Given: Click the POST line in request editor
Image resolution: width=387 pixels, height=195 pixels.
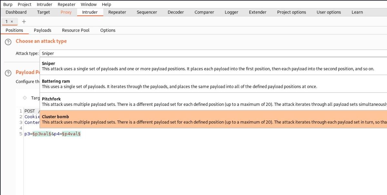Looking at the screenshot, I should (32, 111).
